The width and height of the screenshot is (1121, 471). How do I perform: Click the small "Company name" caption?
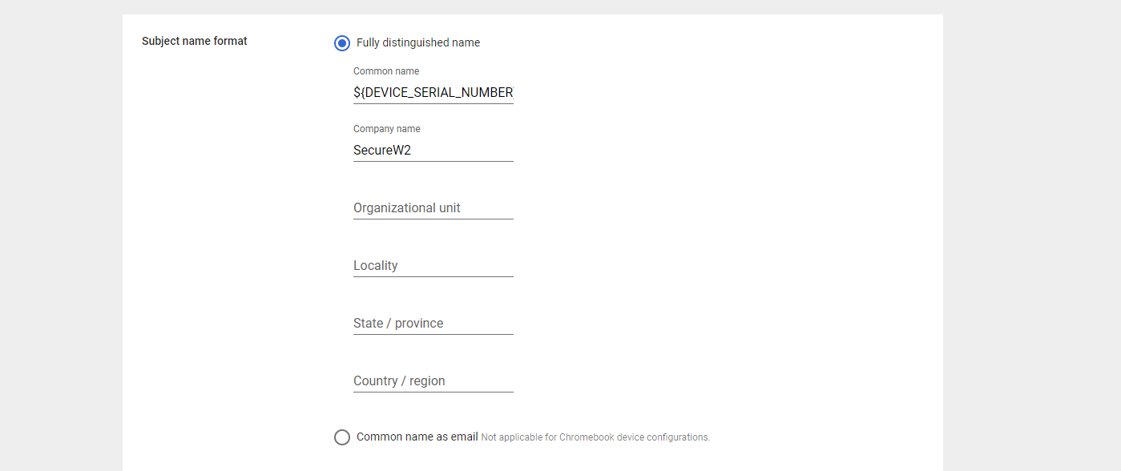(x=387, y=129)
